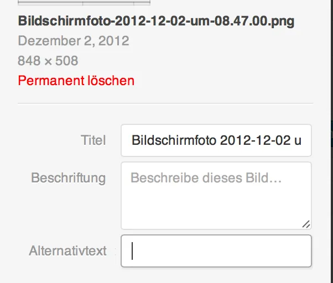Click the 2012-12-02 date inside Titel field
Image resolution: width=333 pixels, height=283 pixels.
255,140
